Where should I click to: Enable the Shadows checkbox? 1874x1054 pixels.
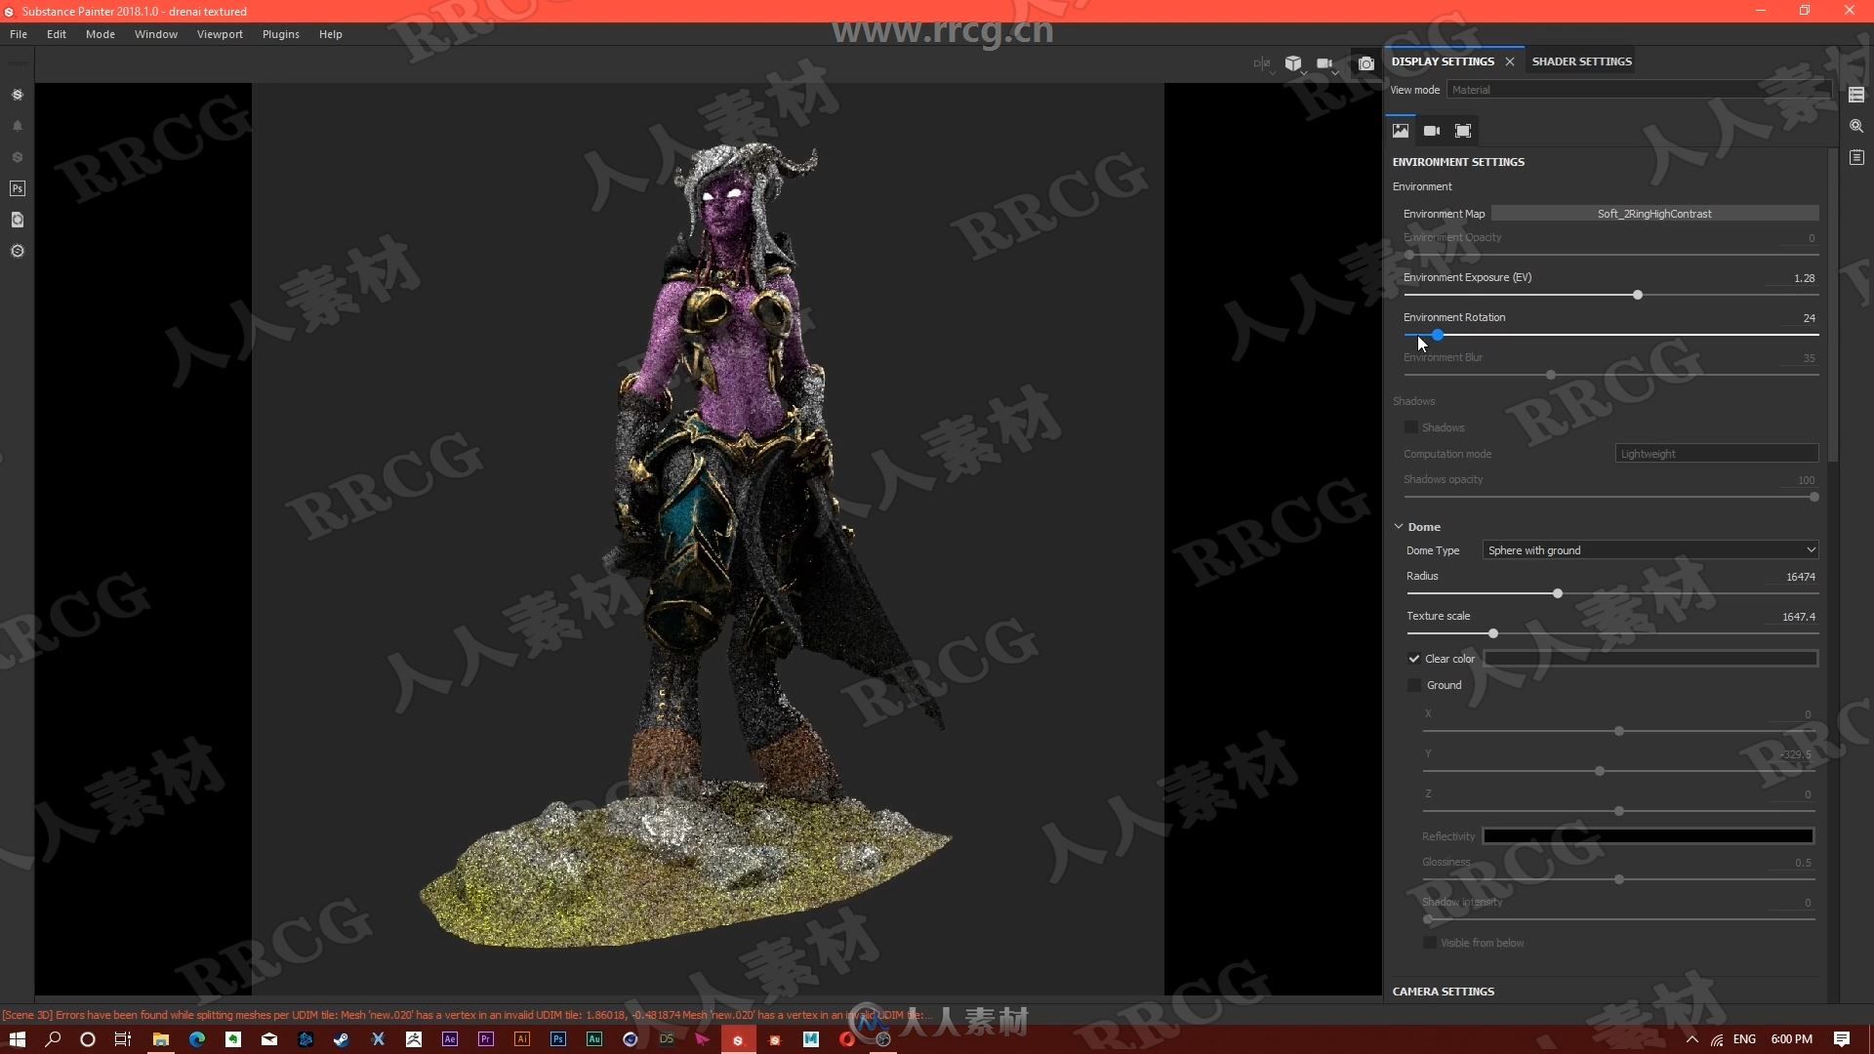(1411, 427)
